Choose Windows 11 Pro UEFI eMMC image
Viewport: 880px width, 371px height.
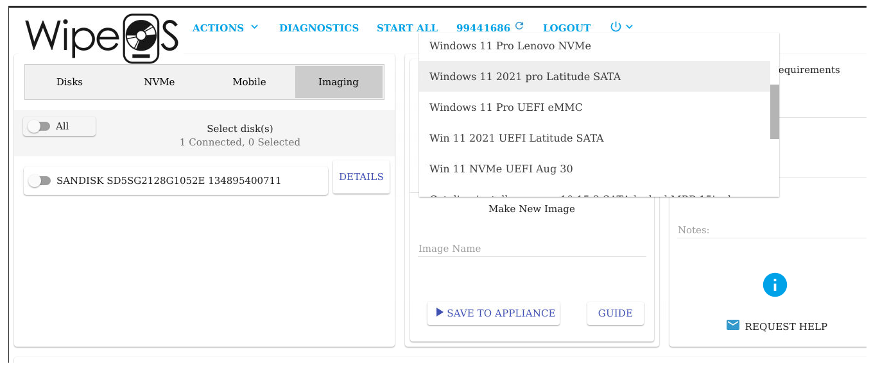(594, 107)
